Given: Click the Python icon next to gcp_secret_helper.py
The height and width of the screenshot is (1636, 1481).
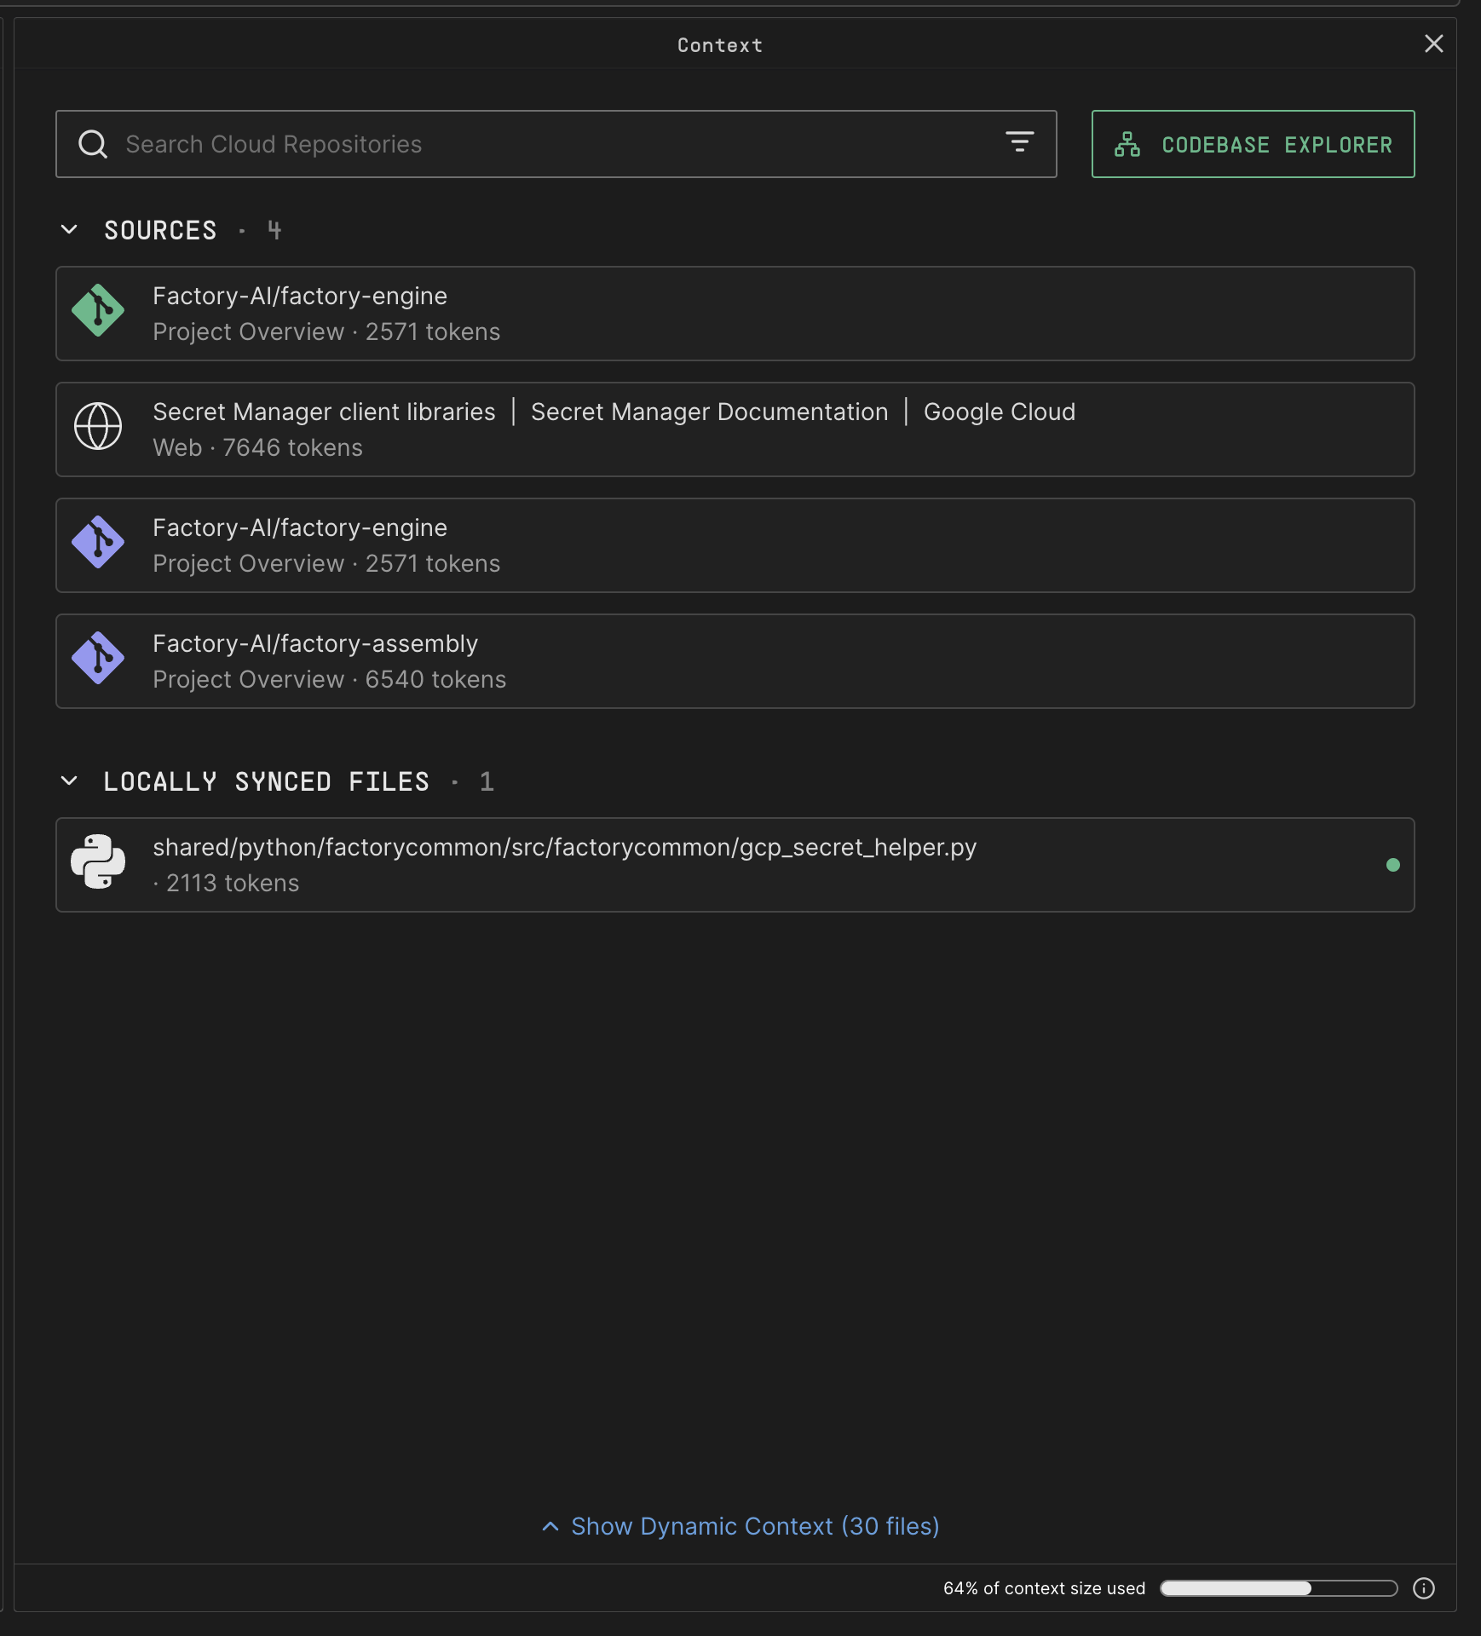Looking at the screenshot, I should [x=98, y=863].
